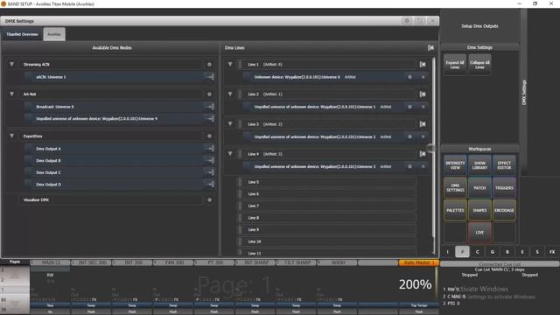Collapse the Art-Net group
Viewport: 560px width, 315px height.
point(11,94)
